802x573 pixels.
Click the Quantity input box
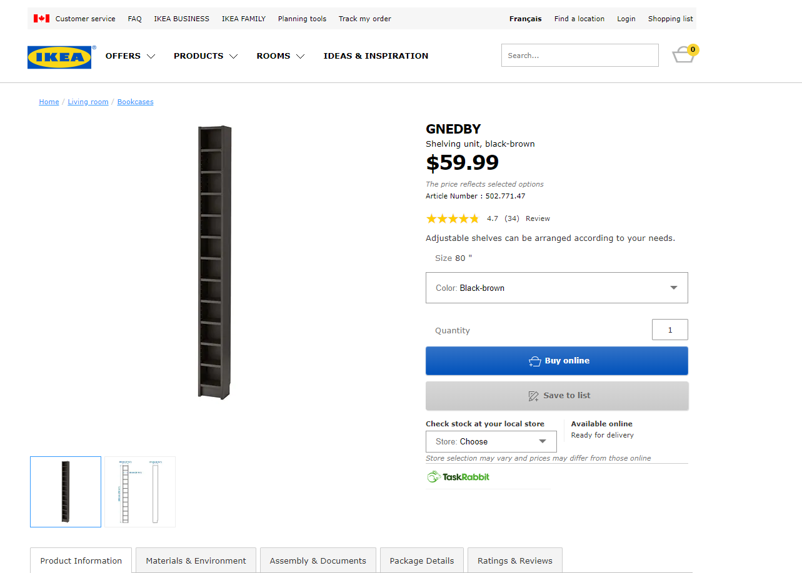pyautogui.click(x=669, y=330)
